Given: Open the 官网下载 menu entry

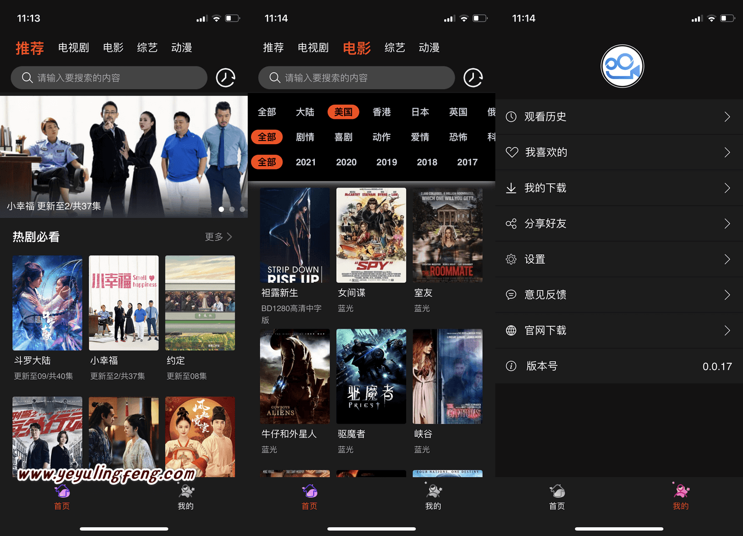Looking at the screenshot, I should [619, 330].
